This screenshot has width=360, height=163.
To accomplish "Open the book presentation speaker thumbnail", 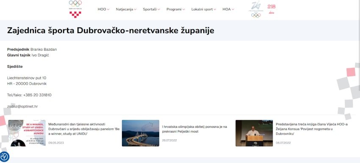I will [x=254, y=133].
